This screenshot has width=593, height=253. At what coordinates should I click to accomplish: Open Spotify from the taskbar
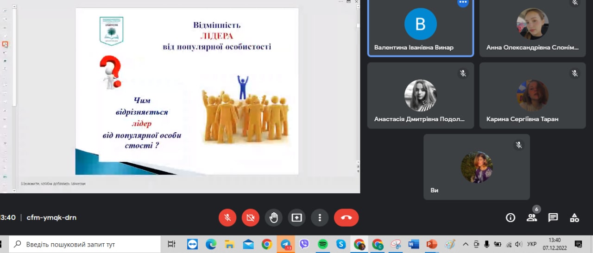(x=323, y=244)
